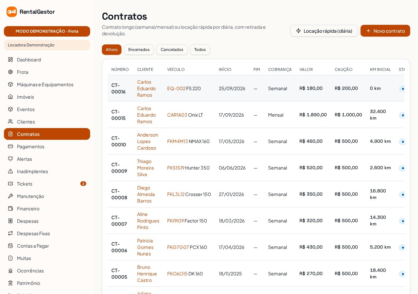Image resolution: width=418 pixels, height=294 pixels.
Task: Switch to the Encerrados filter tab
Action: tap(139, 50)
